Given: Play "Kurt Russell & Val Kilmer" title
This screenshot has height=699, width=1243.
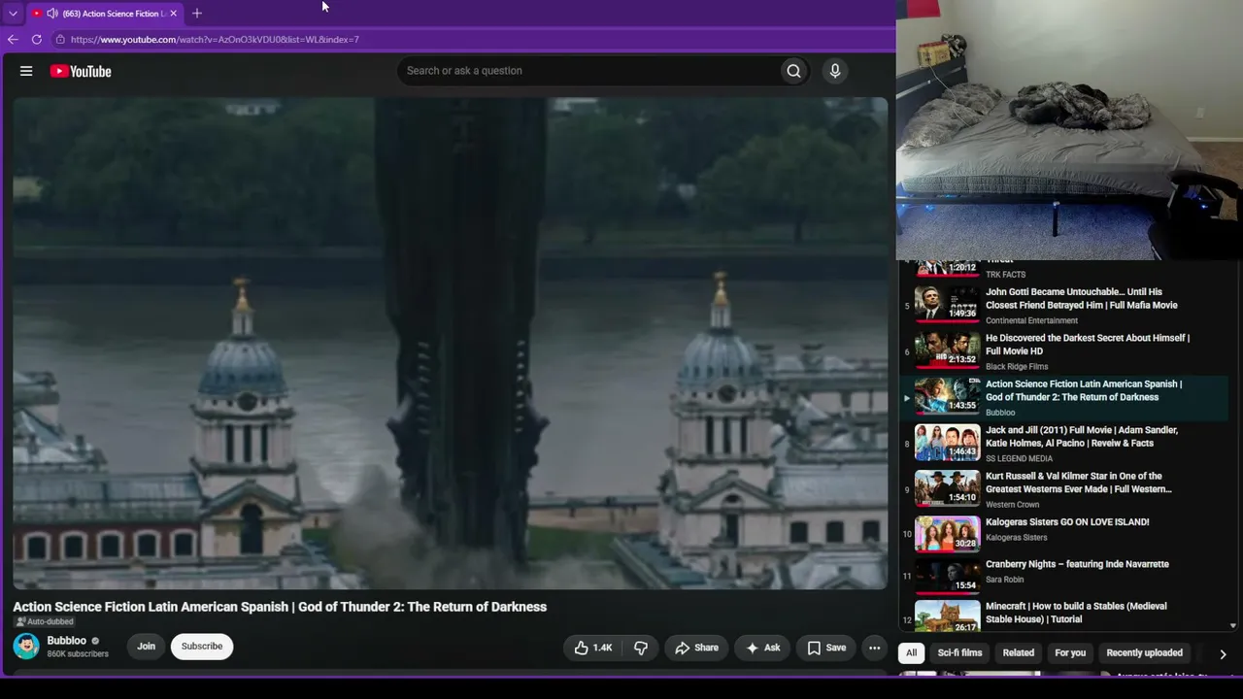Looking at the screenshot, I should 1079,483.
